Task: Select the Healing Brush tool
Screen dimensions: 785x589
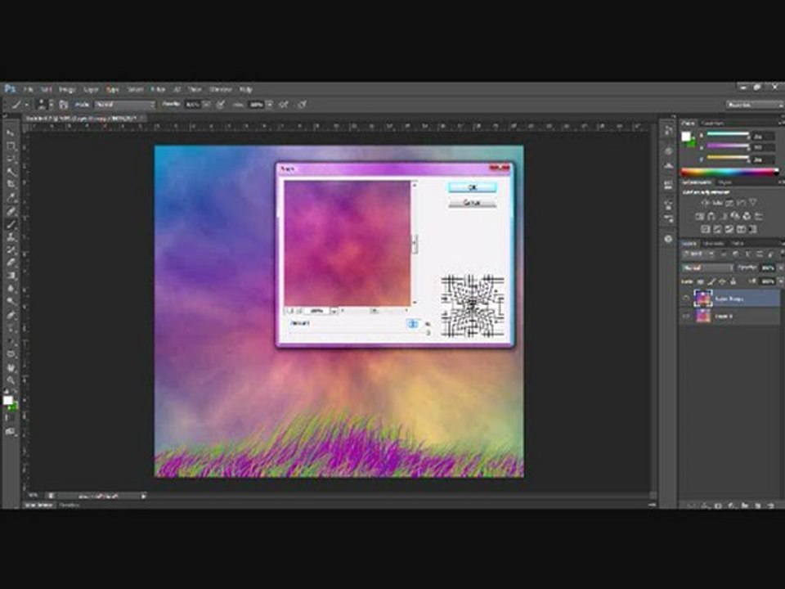Action: pos(11,211)
